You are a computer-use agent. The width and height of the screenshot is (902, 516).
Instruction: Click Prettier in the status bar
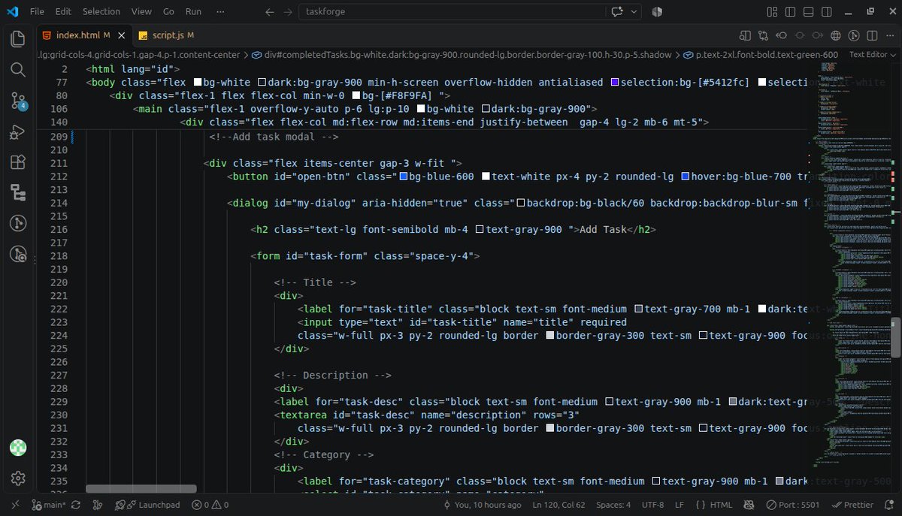pyautogui.click(x=853, y=505)
